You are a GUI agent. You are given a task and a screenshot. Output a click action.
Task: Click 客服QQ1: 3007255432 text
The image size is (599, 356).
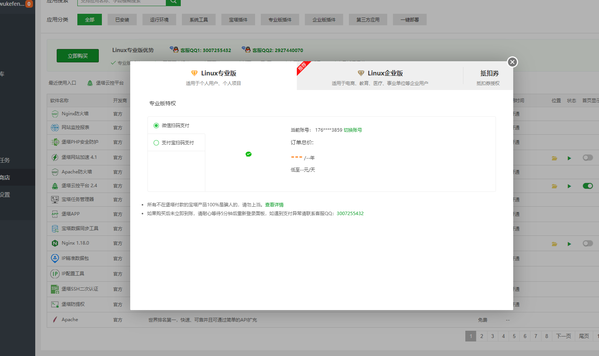(206, 50)
